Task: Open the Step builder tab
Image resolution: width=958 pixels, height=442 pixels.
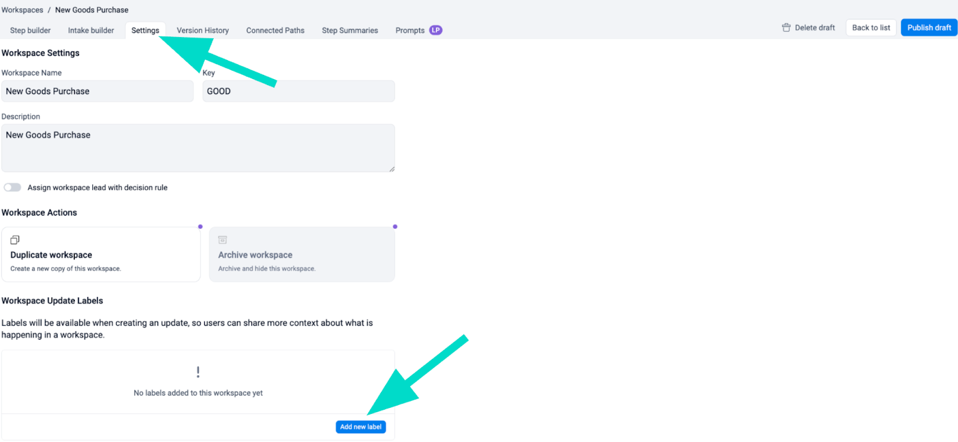Action: (x=31, y=31)
